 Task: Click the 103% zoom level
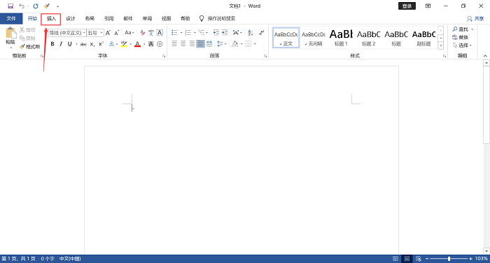click(x=482, y=259)
